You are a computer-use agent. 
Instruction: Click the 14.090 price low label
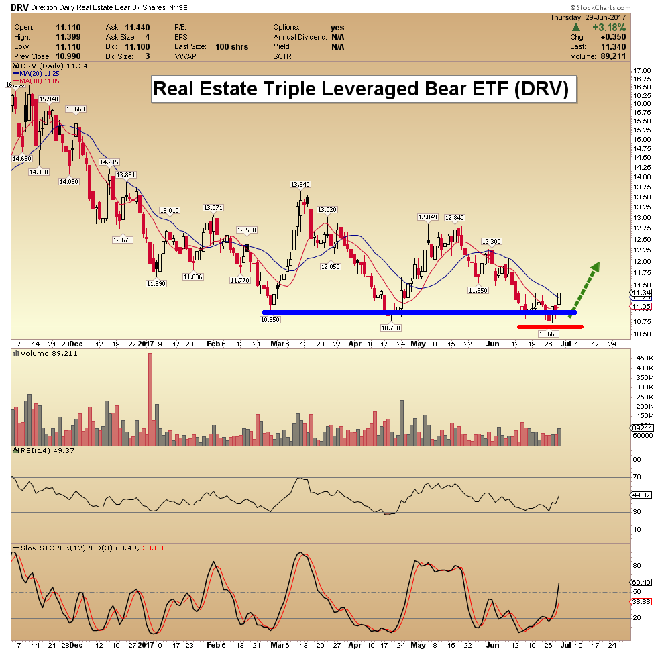[68, 181]
